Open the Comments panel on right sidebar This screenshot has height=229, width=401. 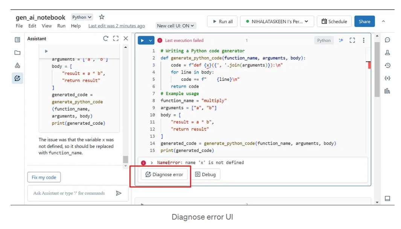click(387, 40)
